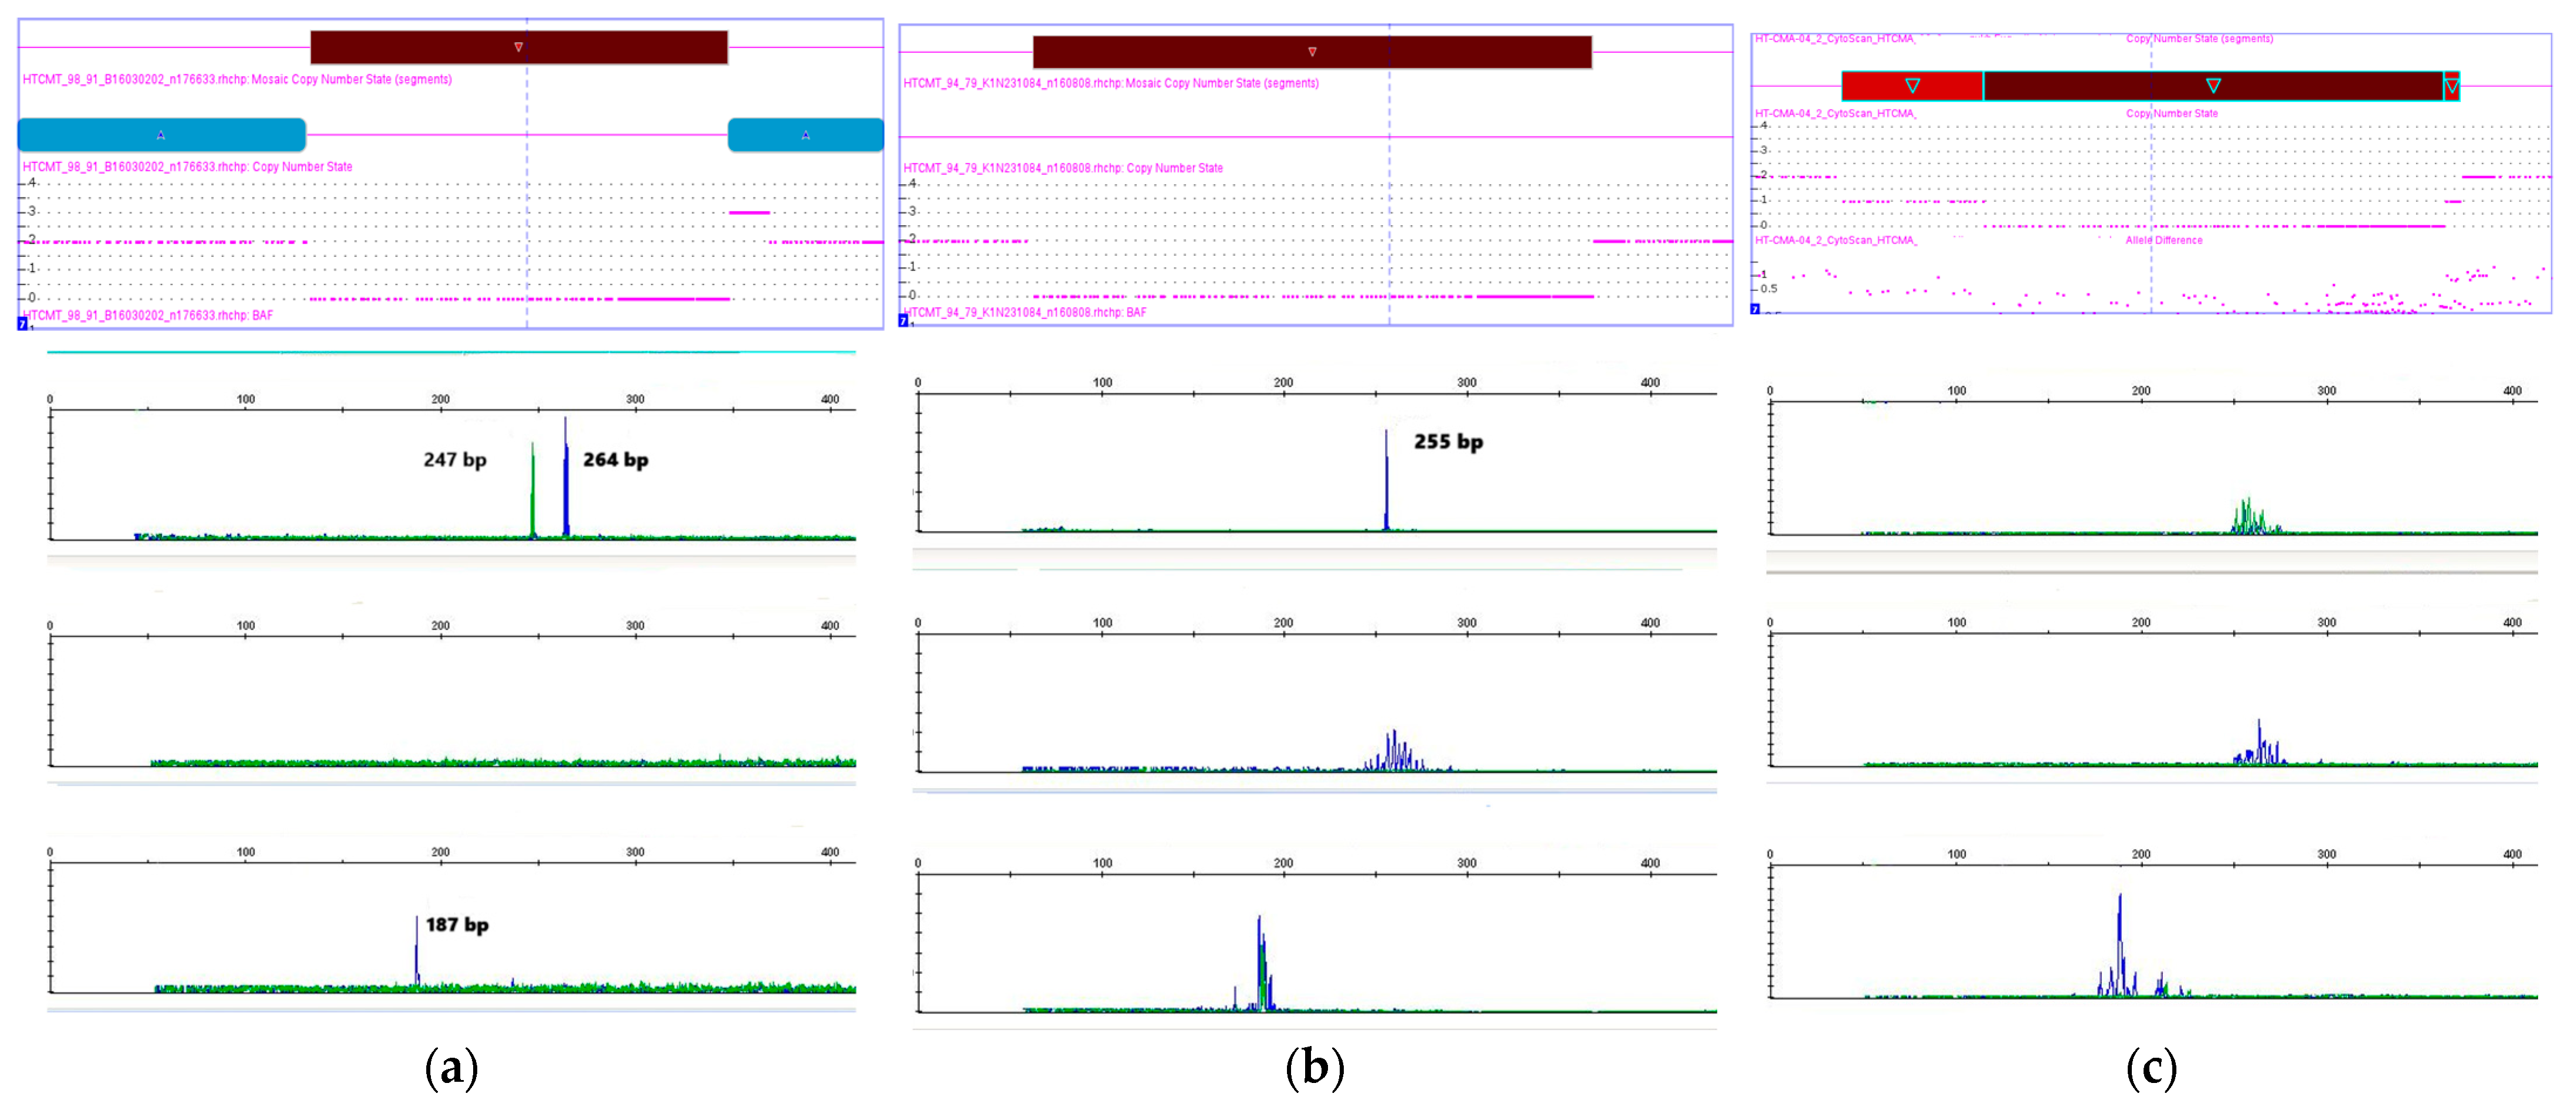This screenshot has height=1107, width=2561.
Task: Click the HTCMT_98_91 Mosaic Copy Number State label
Action: tap(237, 80)
